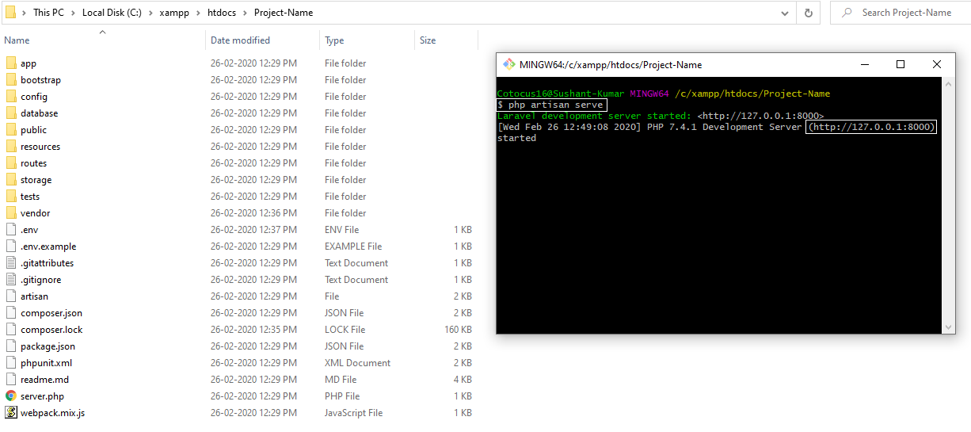
Task: Select the app folder icon
Action: pyautogui.click(x=11, y=63)
